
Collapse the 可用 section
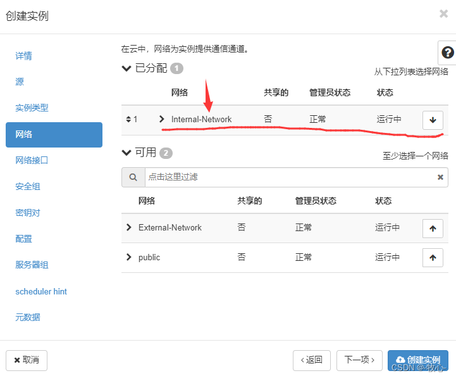click(x=126, y=153)
